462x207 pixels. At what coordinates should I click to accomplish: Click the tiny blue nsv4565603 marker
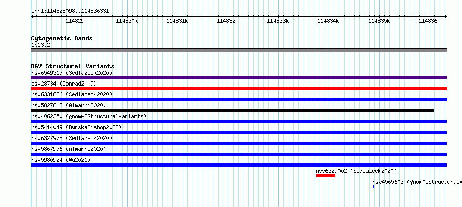tap(373, 187)
